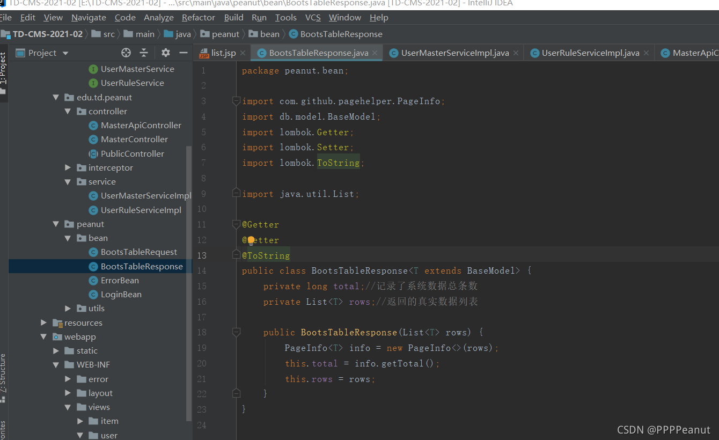
Task: Collapse the service folder
Action: [x=68, y=181]
